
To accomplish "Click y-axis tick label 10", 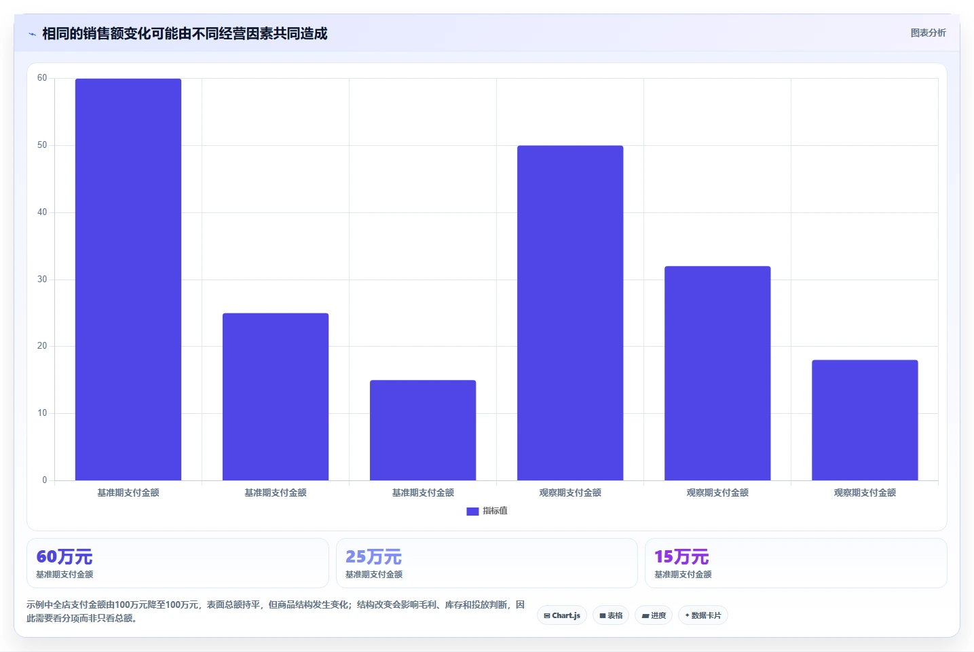I will [x=42, y=413].
